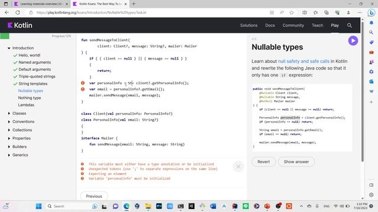Click error 'Variable personalInfo must be initialized'

[129, 178]
